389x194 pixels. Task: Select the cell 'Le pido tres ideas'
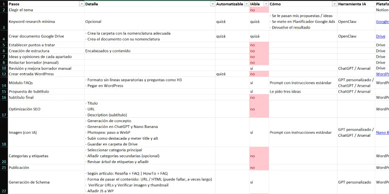click(303, 92)
